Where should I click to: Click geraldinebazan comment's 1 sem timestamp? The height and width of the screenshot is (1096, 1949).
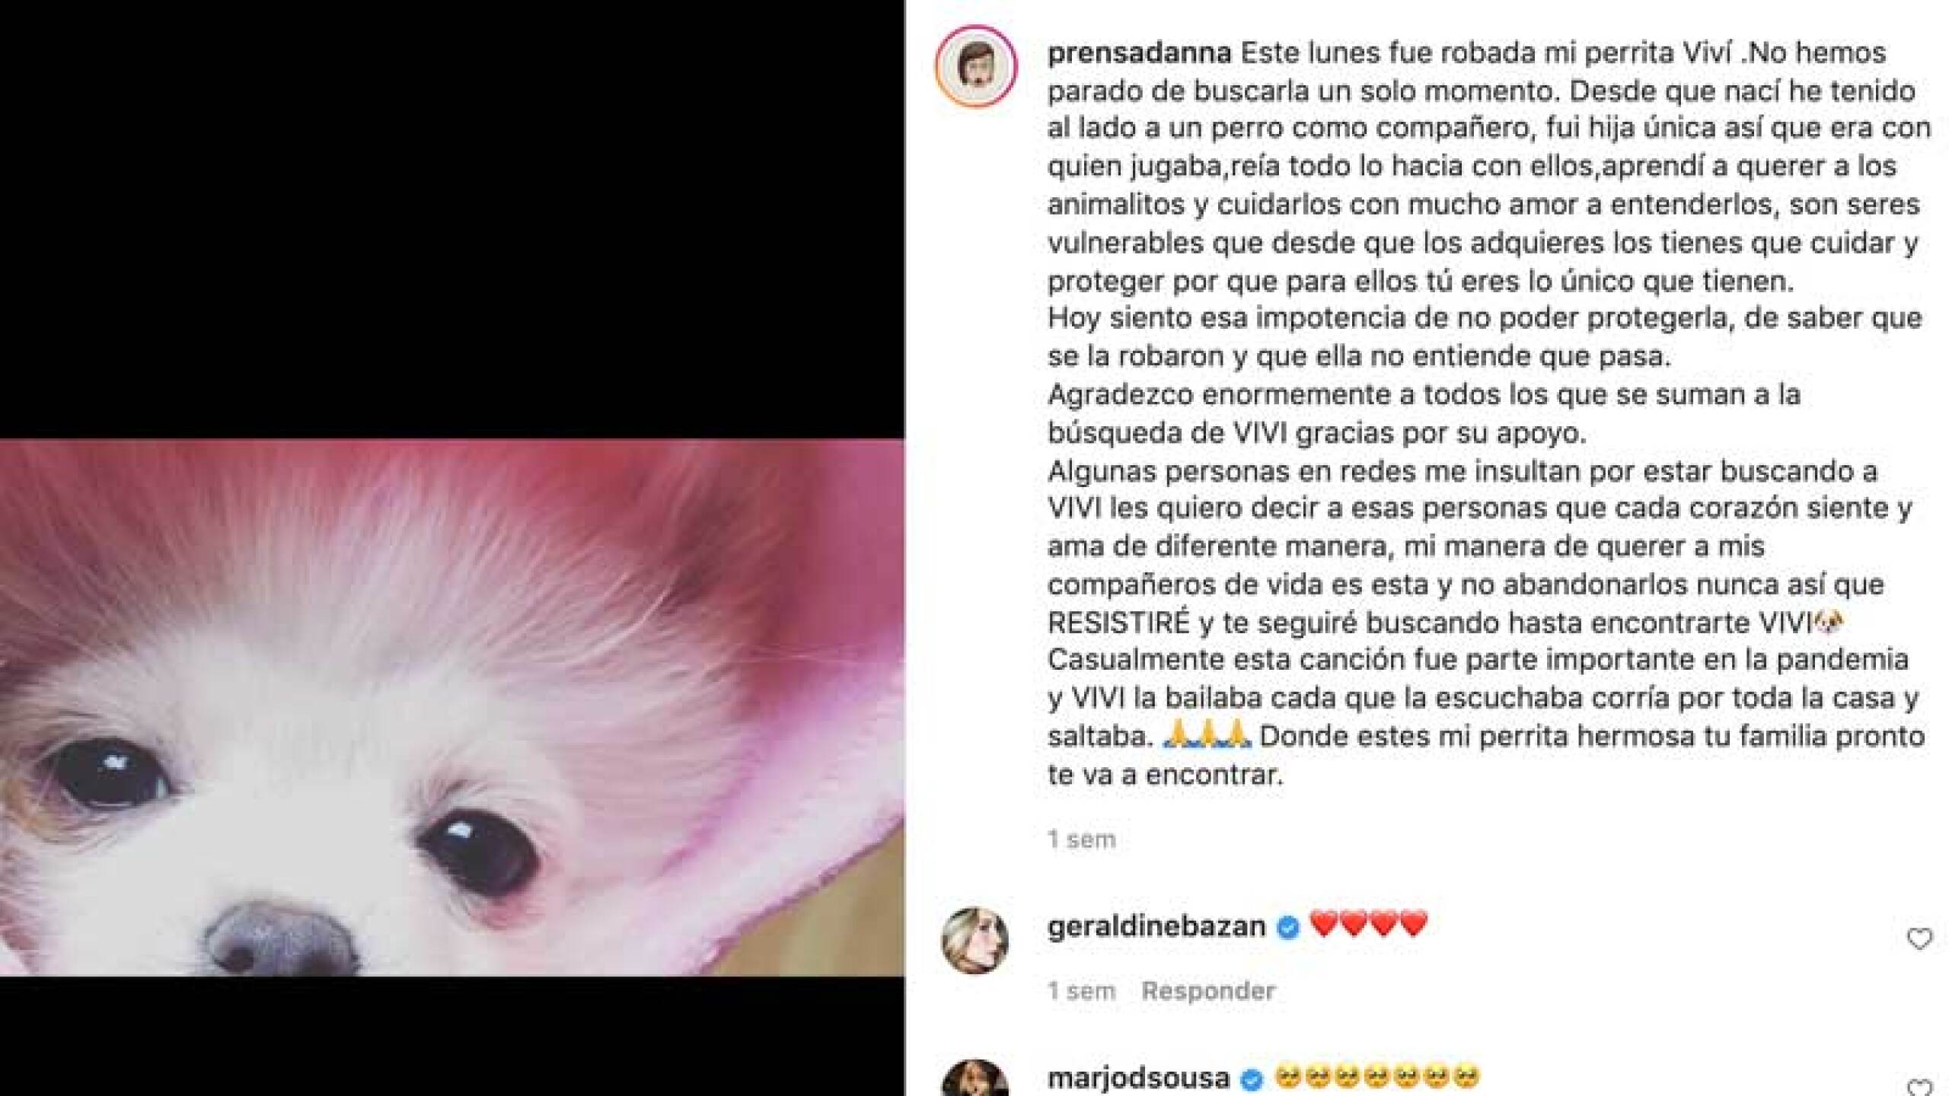(1081, 991)
